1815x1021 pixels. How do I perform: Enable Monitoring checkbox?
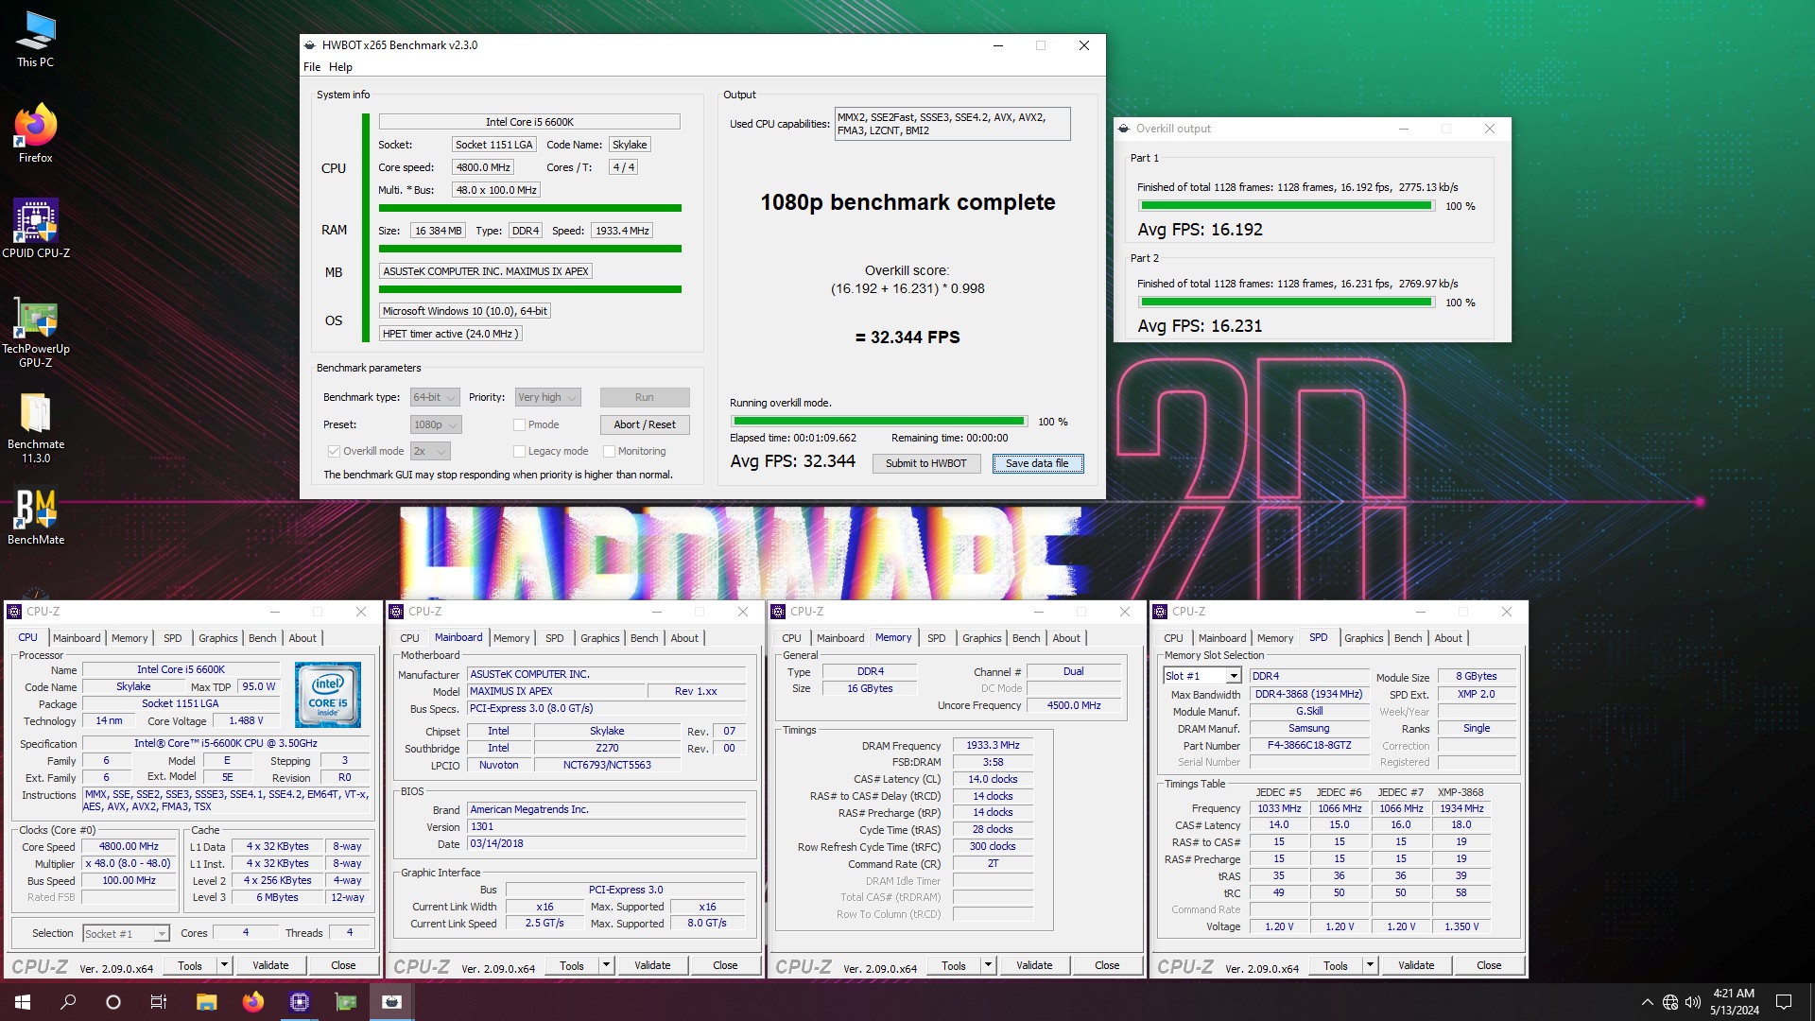click(x=609, y=452)
